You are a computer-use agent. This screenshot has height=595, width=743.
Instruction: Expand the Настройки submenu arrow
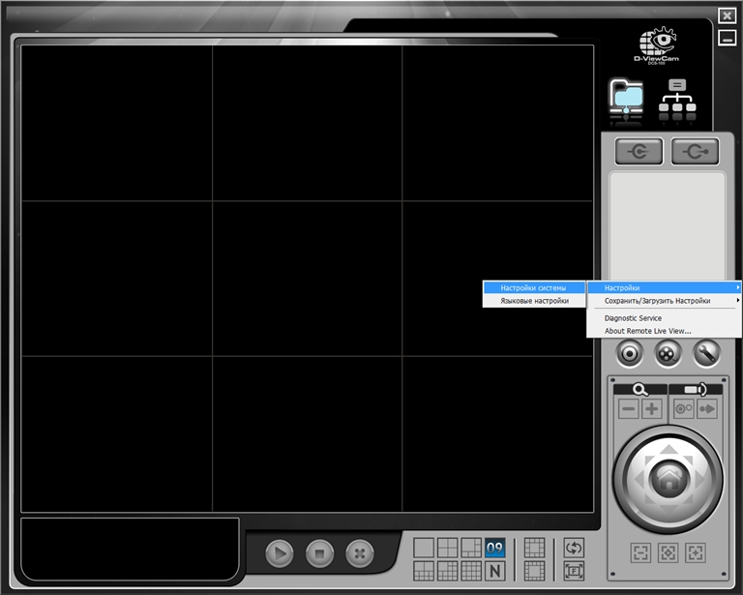(x=737, y=287)
